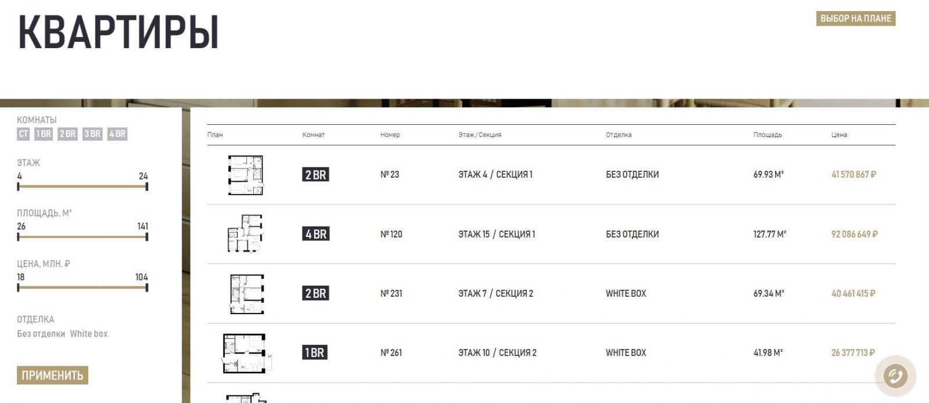Screen dimensions: 929x403
Task: Click the ПРИМЕНИТЬ button
Action: (x=52, y=376)
